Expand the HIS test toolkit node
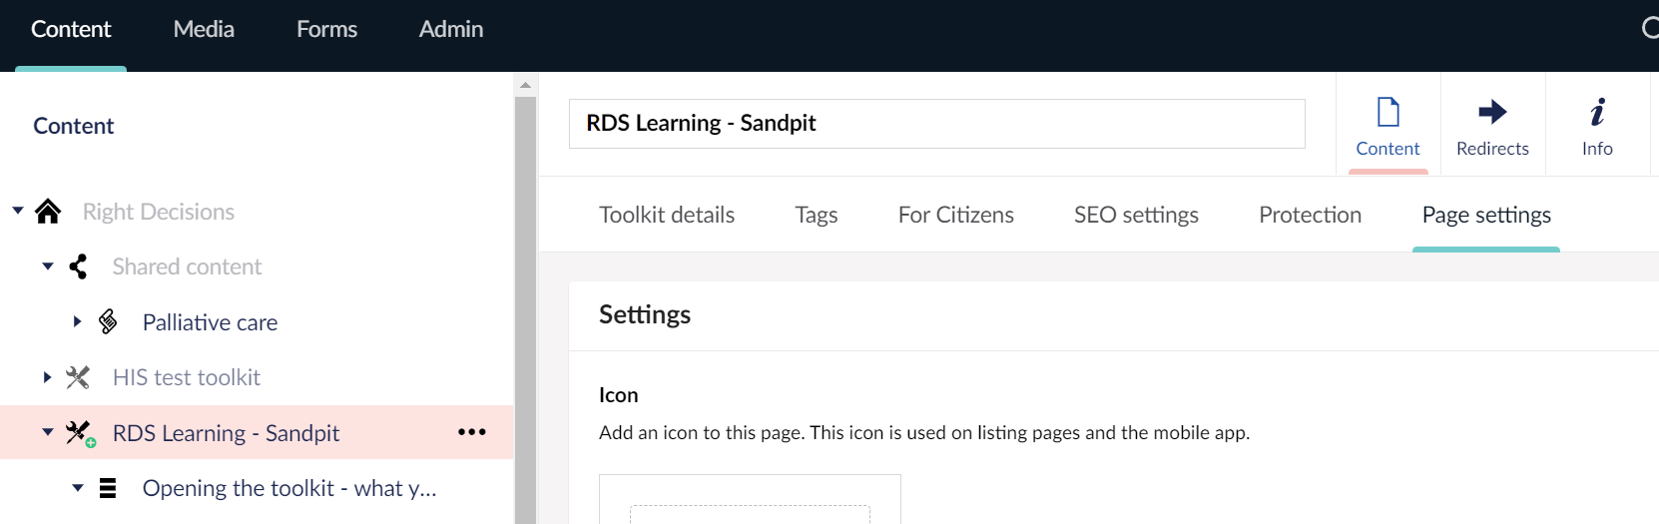The image size is (1659, 524). [47, 377]
